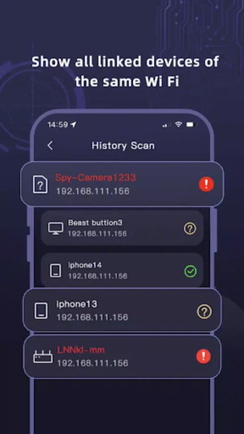Viewport: 244px width, 434px height.
Task: Tap the unknown device icon for Spy-Camera1233
Action: (x=40, y=184)
